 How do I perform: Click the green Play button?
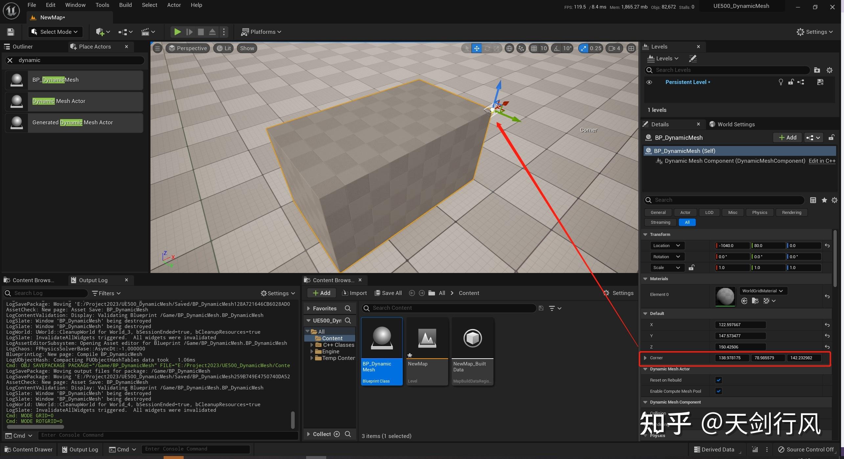[177, 32]
